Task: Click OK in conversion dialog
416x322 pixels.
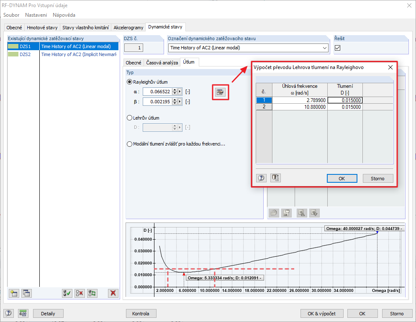Action: [x=342, y=179]
